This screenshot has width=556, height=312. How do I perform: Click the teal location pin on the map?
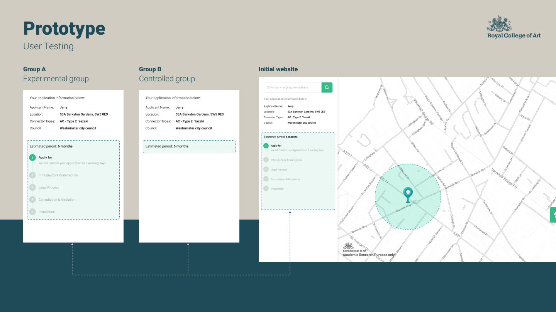click(407, 195)
